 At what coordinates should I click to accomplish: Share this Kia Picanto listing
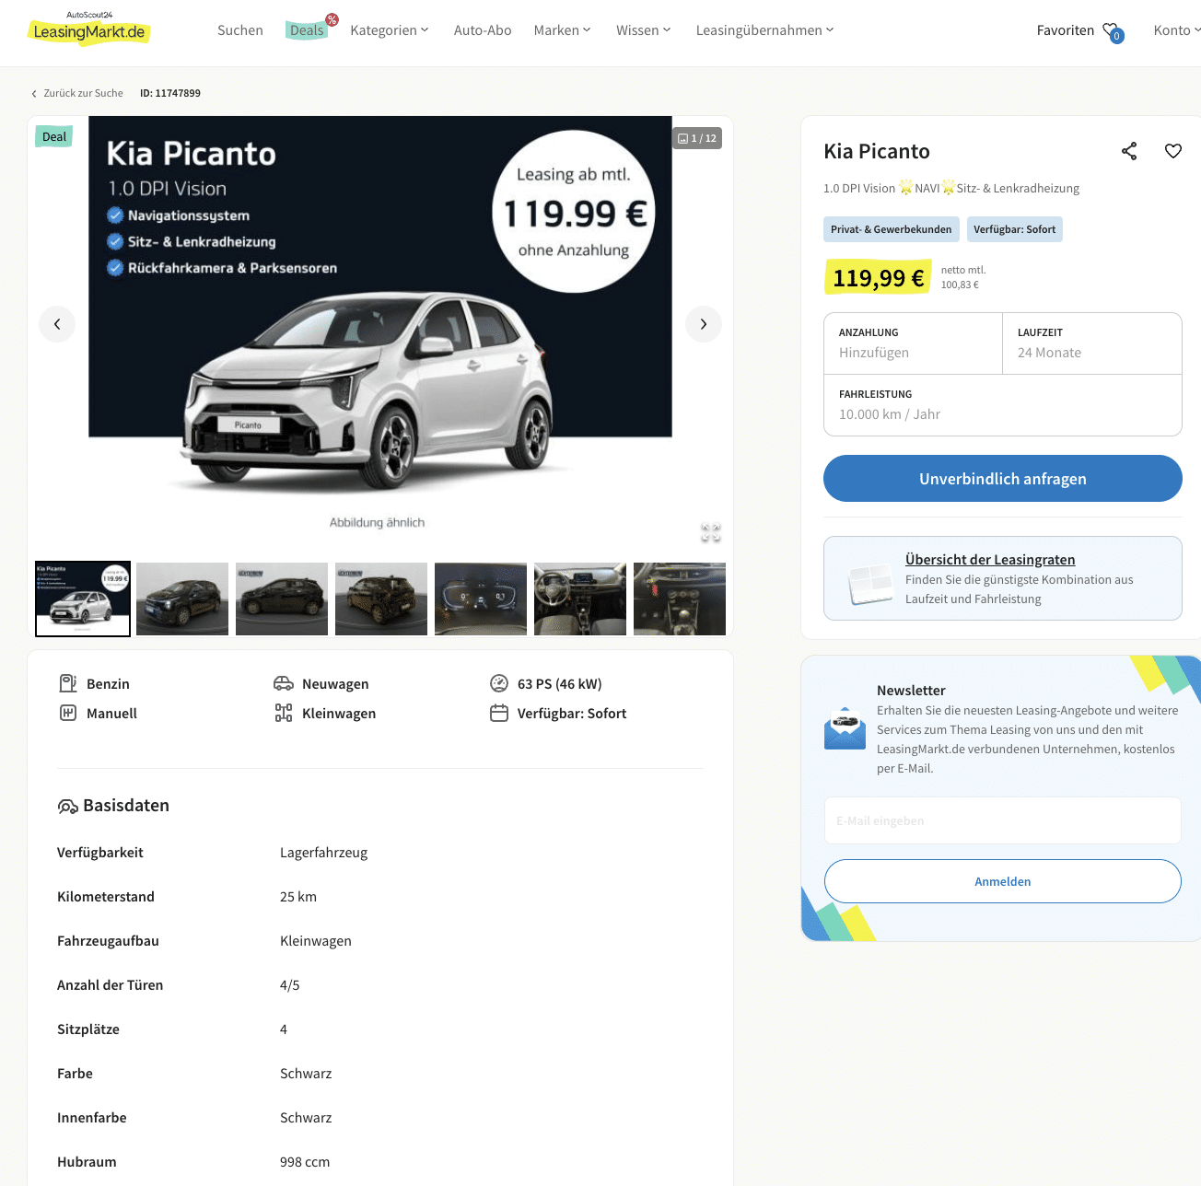coord(1129,151)
